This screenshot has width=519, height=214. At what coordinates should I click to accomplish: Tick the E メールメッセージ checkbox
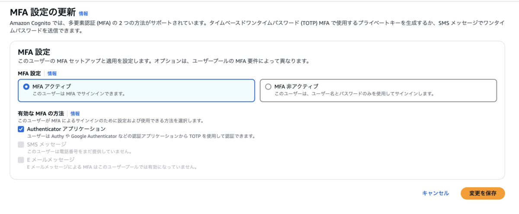point(21,160)
